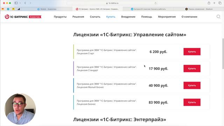Buy the Старт license for 6 200 руб.
224x126 pixels.
pyautogui.click(x=192, y=51)
